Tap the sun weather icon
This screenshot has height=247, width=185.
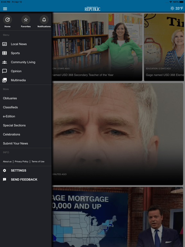pos(172,8)
